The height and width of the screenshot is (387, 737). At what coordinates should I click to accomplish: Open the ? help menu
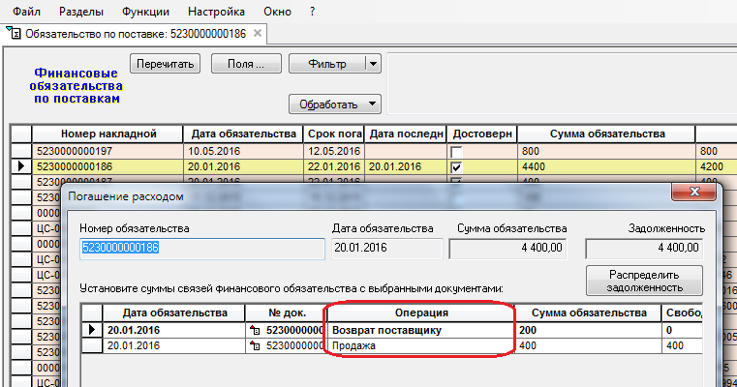pyautogui.click(x=313, y=12)
